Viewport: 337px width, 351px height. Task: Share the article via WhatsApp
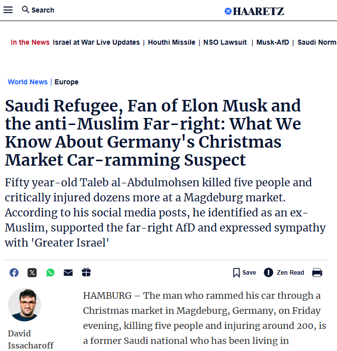[x=50, y=273]
